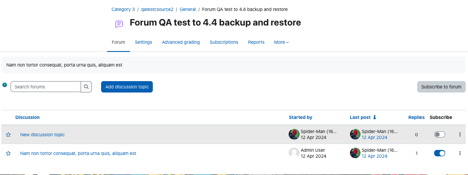Click the purple forum activity icon
The height and width of the screenshot is (175, 468).
(x=119, y=24)
